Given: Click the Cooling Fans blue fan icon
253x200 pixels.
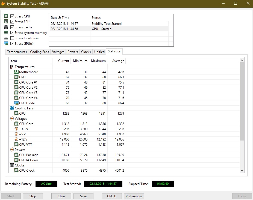Looking at the screenshot, I should [x=12, y=108].
